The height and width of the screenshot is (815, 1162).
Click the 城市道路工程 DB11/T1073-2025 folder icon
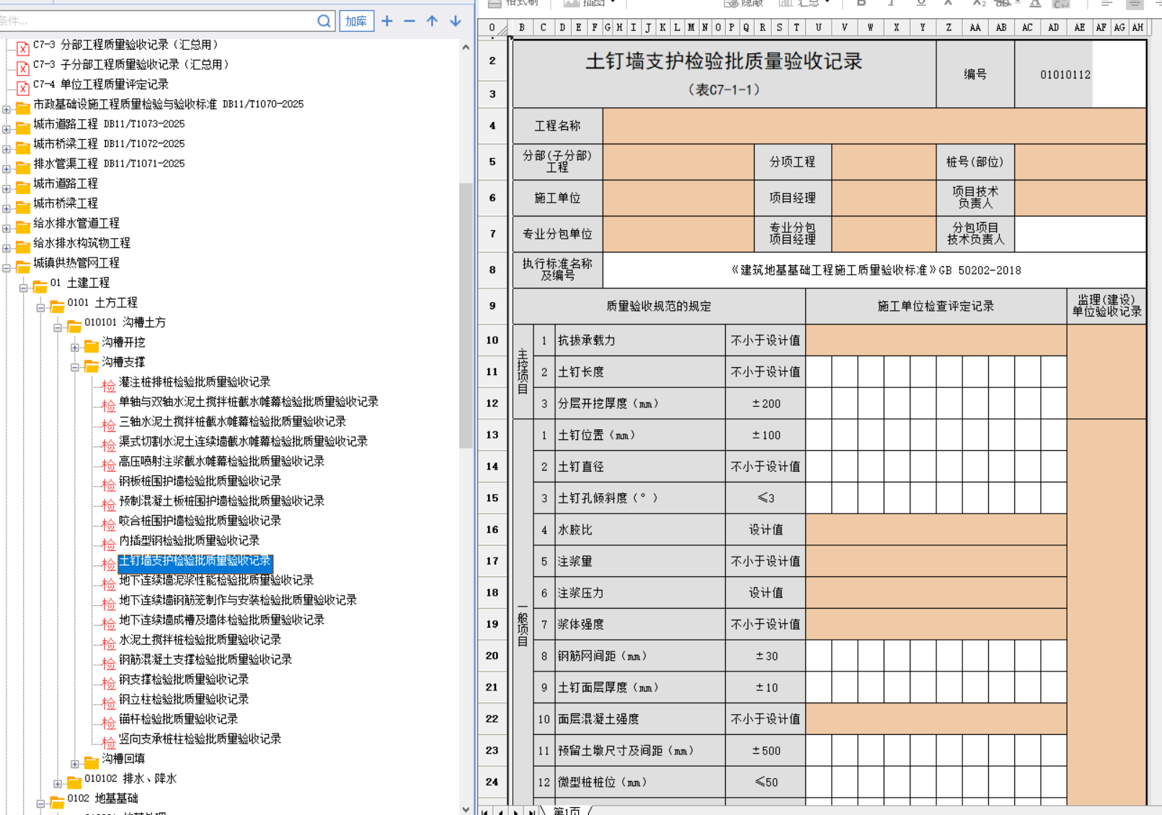[22, 128]
